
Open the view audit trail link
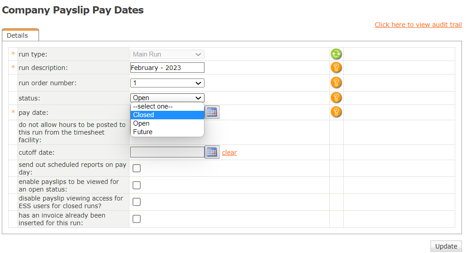click(x=418, y=25)
